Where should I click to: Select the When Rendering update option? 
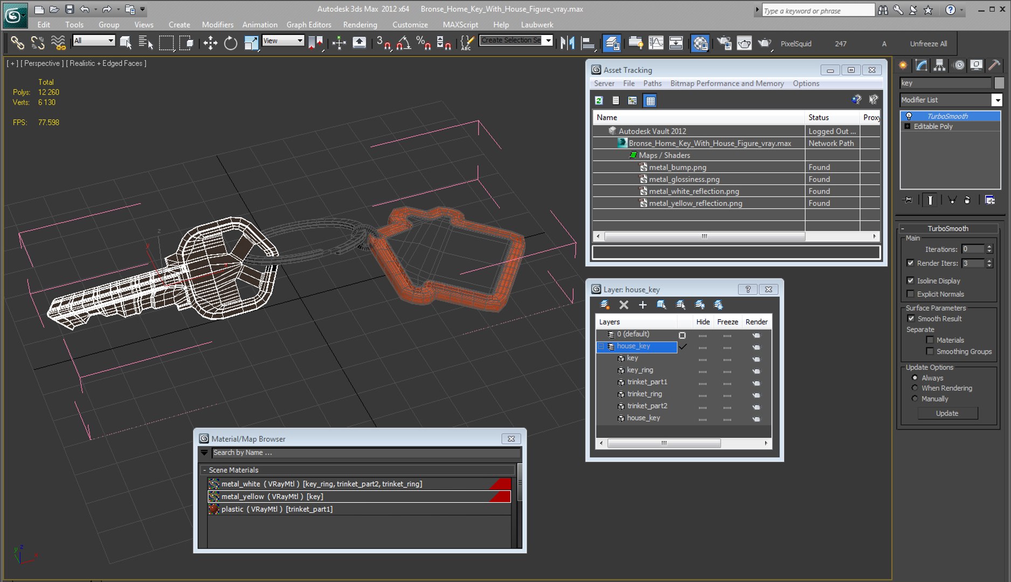point(915,388)
